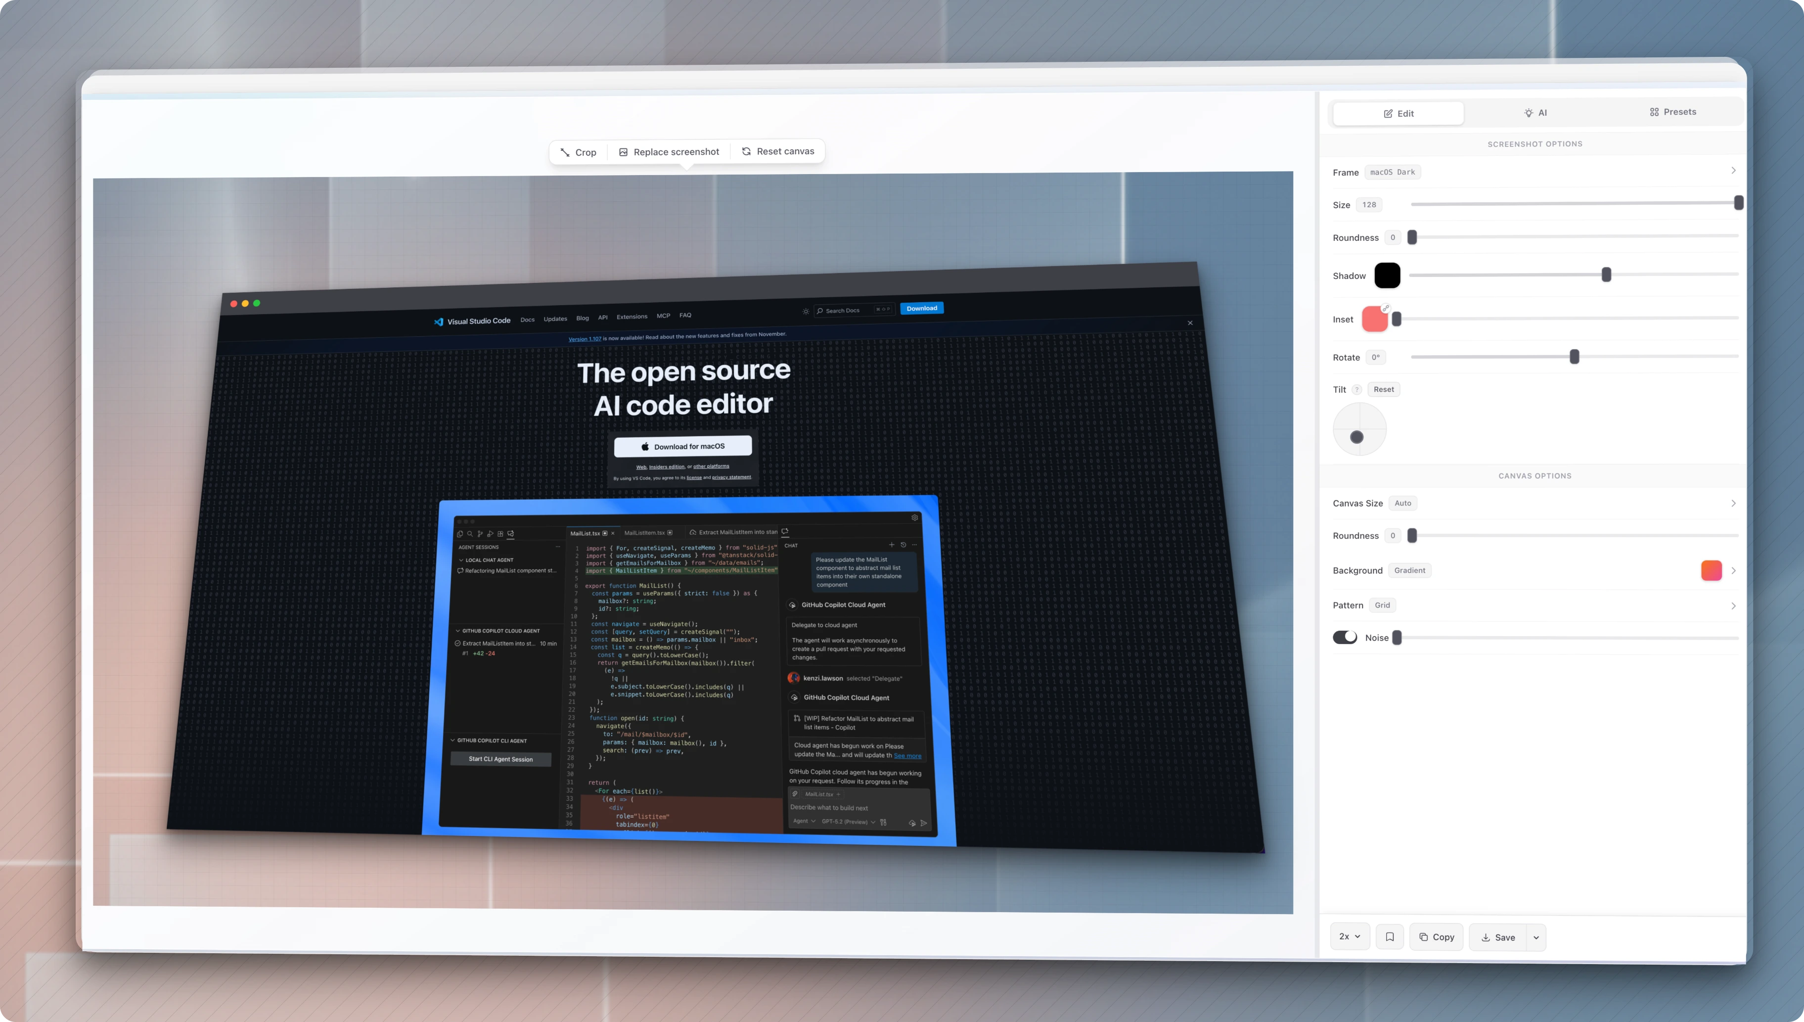Click the Crop button
The height and width of the screenshot is (1022, 1804).
578,152
